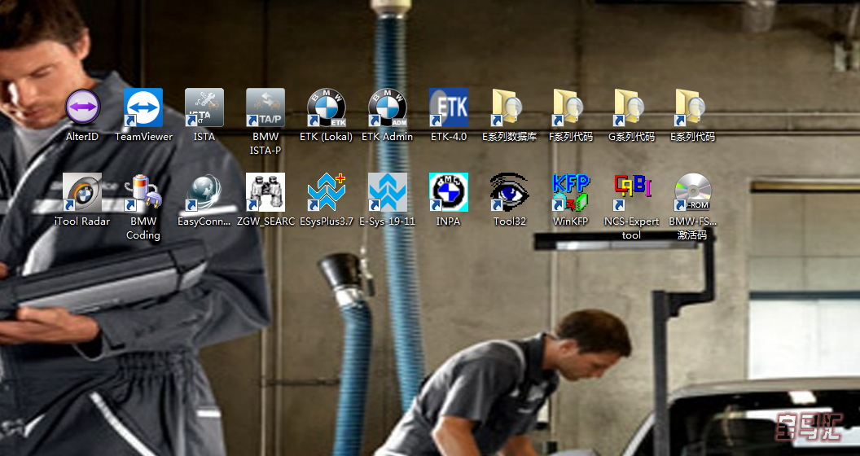This screenshot has height=456, width=860.
Task: Open the ESysPlus3.7 shortcut
Action: click(x=327, y=192)
